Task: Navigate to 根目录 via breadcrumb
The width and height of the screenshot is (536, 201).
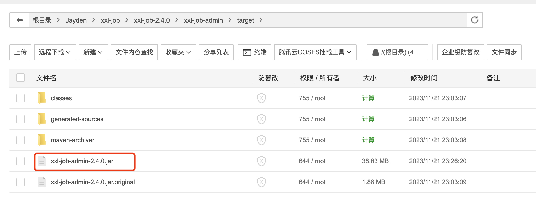Action: (42, 20)
